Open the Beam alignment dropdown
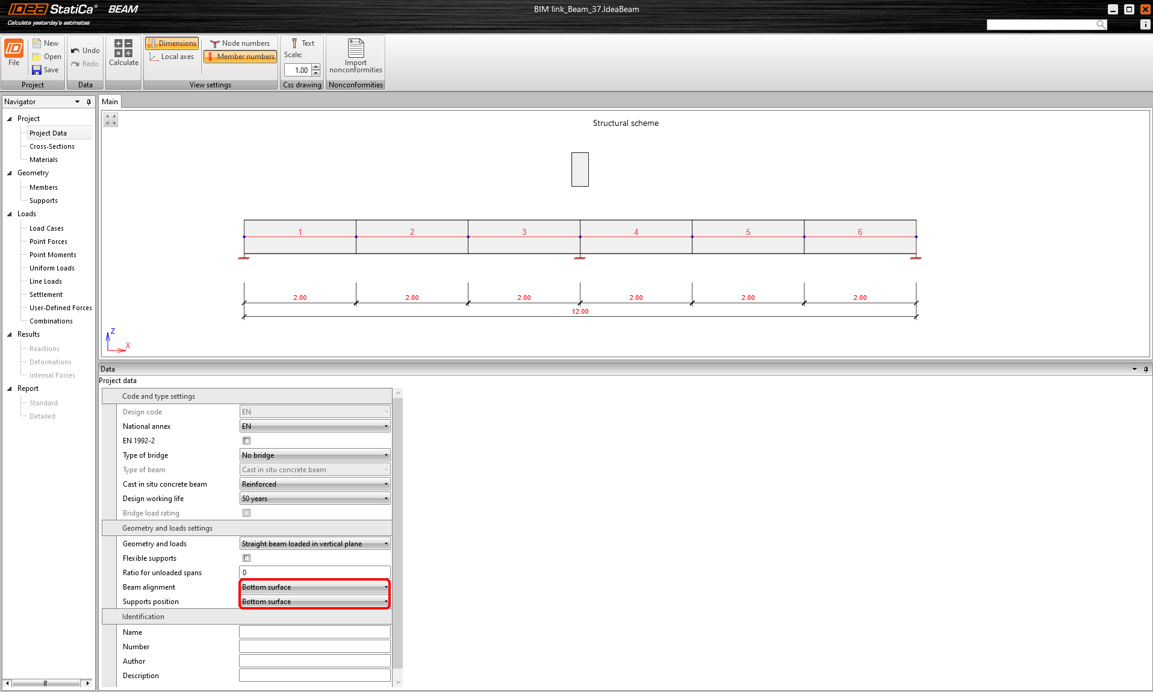This screenshot has width=1153, height=692. pos(314,587)
